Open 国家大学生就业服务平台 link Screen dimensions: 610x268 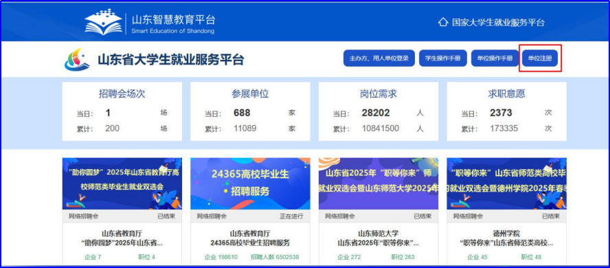tap(498, 22)
